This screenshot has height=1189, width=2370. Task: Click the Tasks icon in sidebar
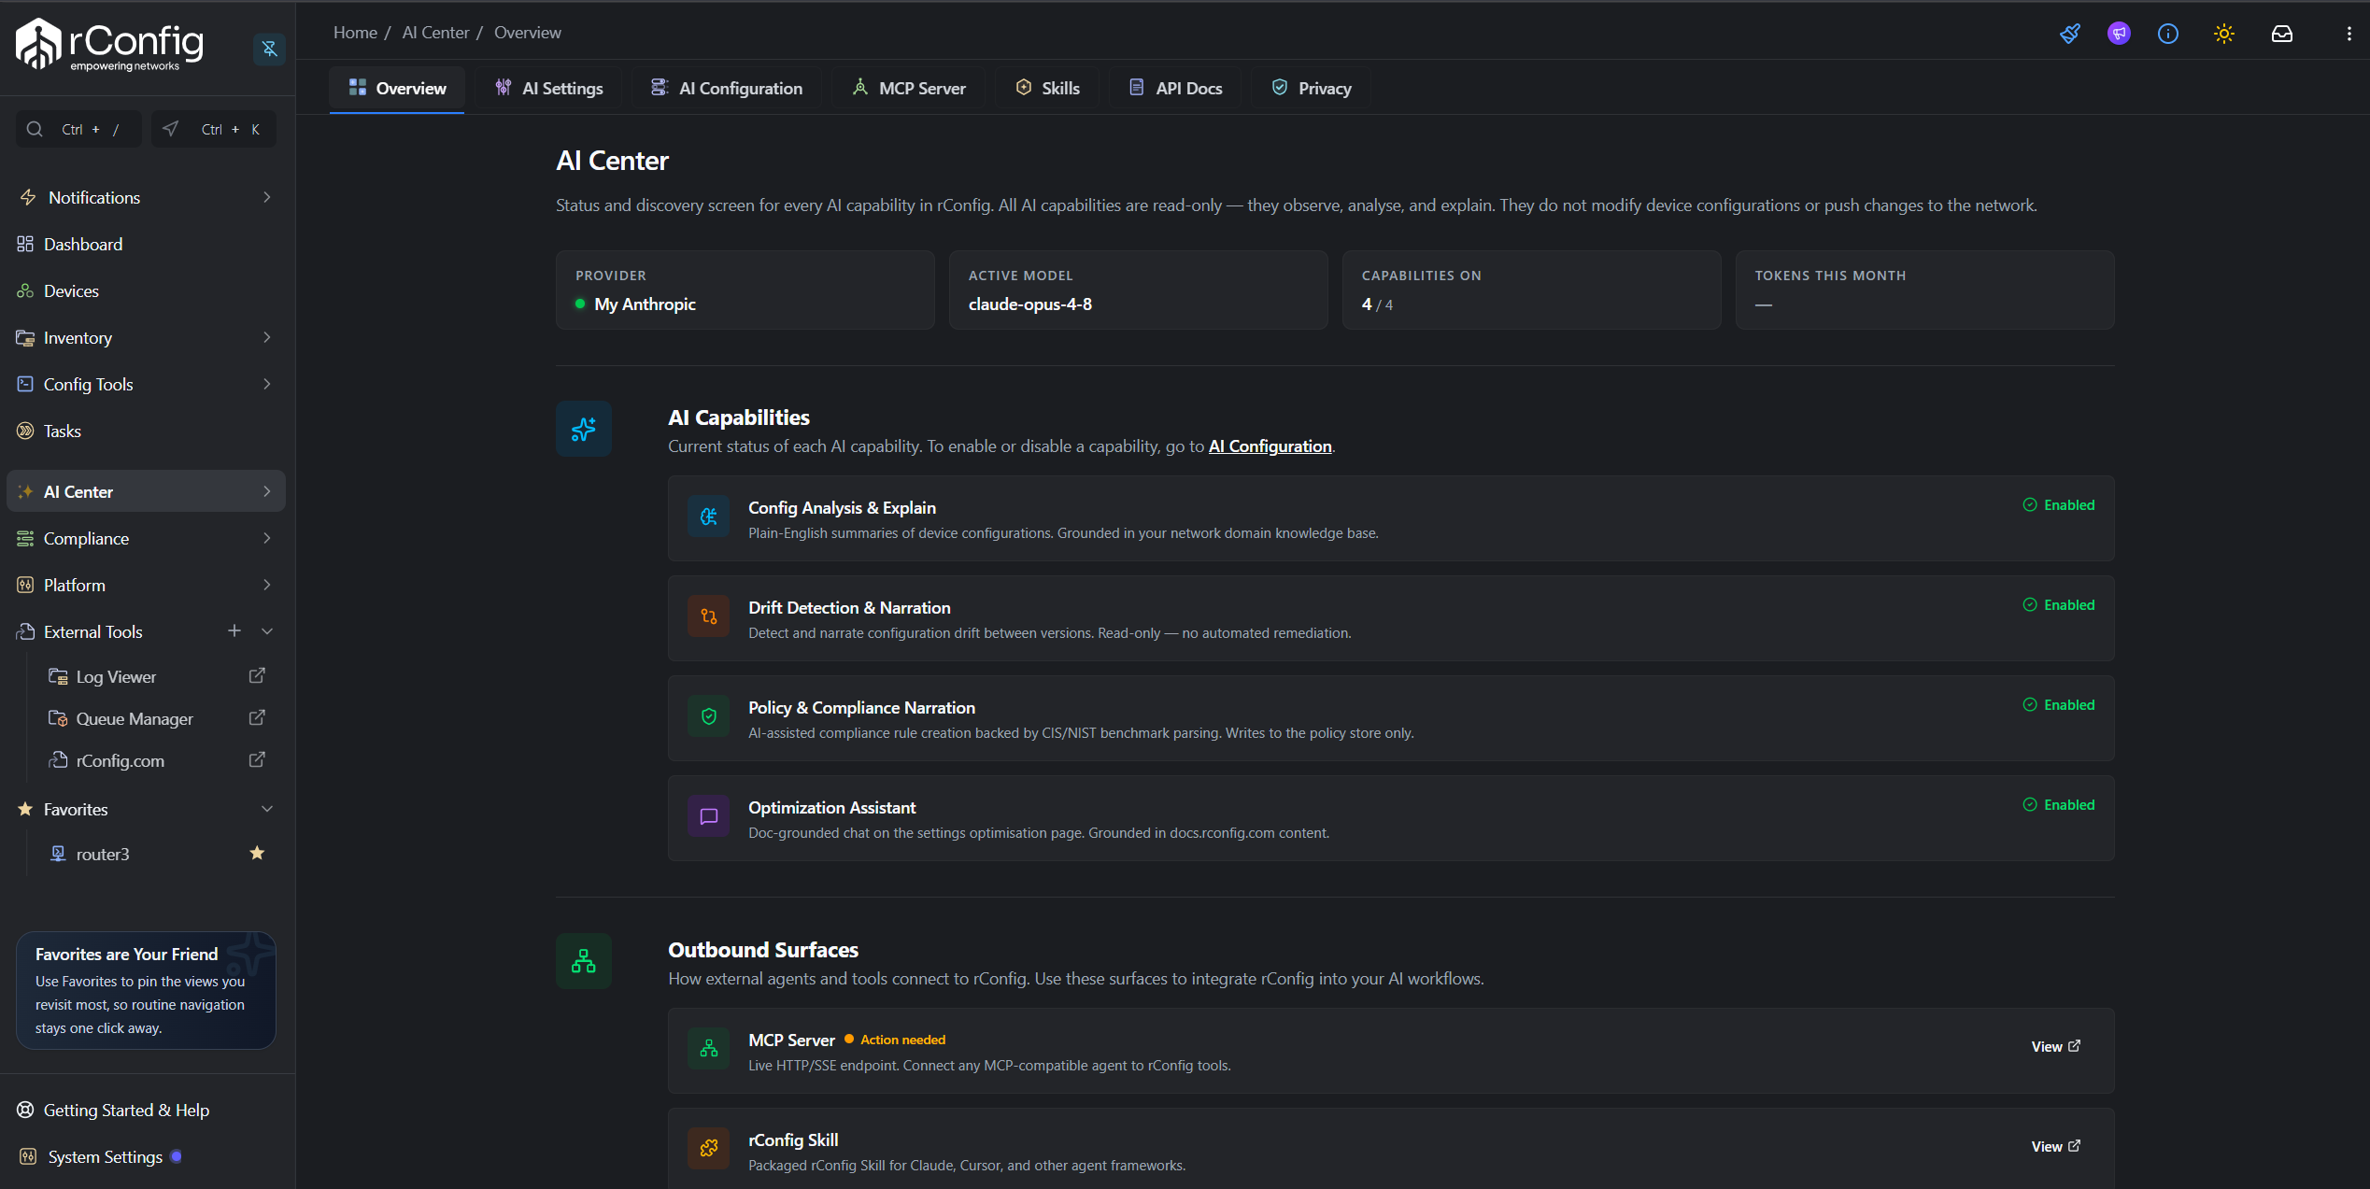[x=25, y=431]
